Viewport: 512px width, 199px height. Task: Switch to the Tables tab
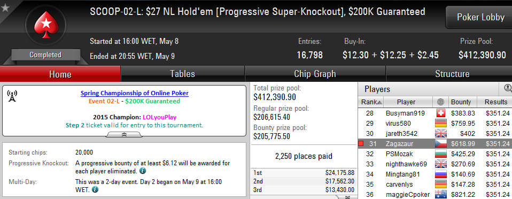coord(183,74)
